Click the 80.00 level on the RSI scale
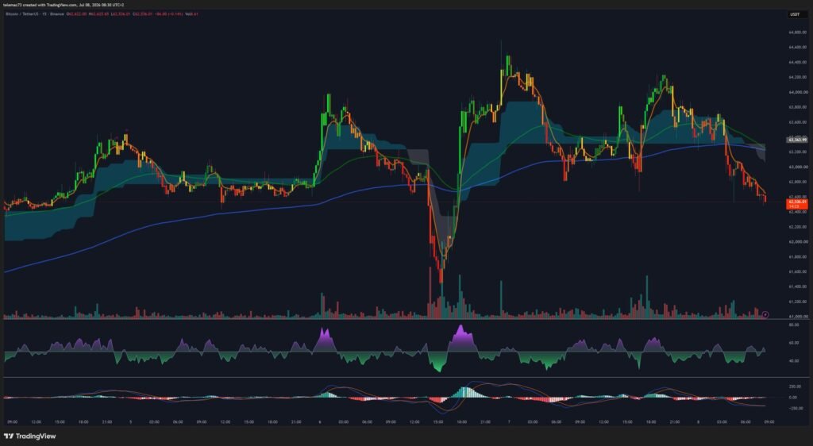This screenshot has width=813, height=446. [x=793, y=325]
